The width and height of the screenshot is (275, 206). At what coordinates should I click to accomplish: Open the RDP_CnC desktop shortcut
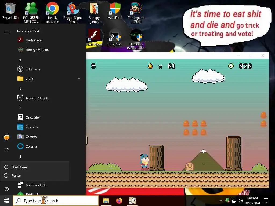tap(115, 38)
